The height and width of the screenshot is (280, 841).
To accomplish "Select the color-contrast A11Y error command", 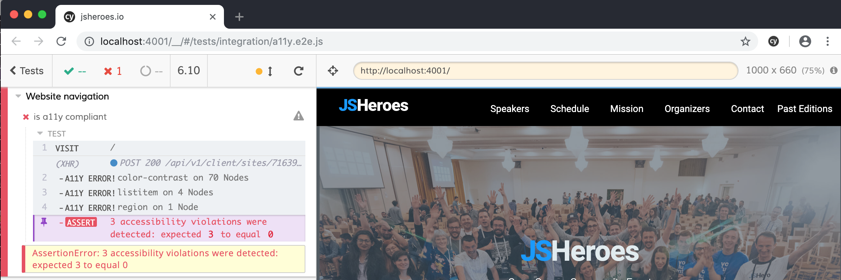I will 168,178.
